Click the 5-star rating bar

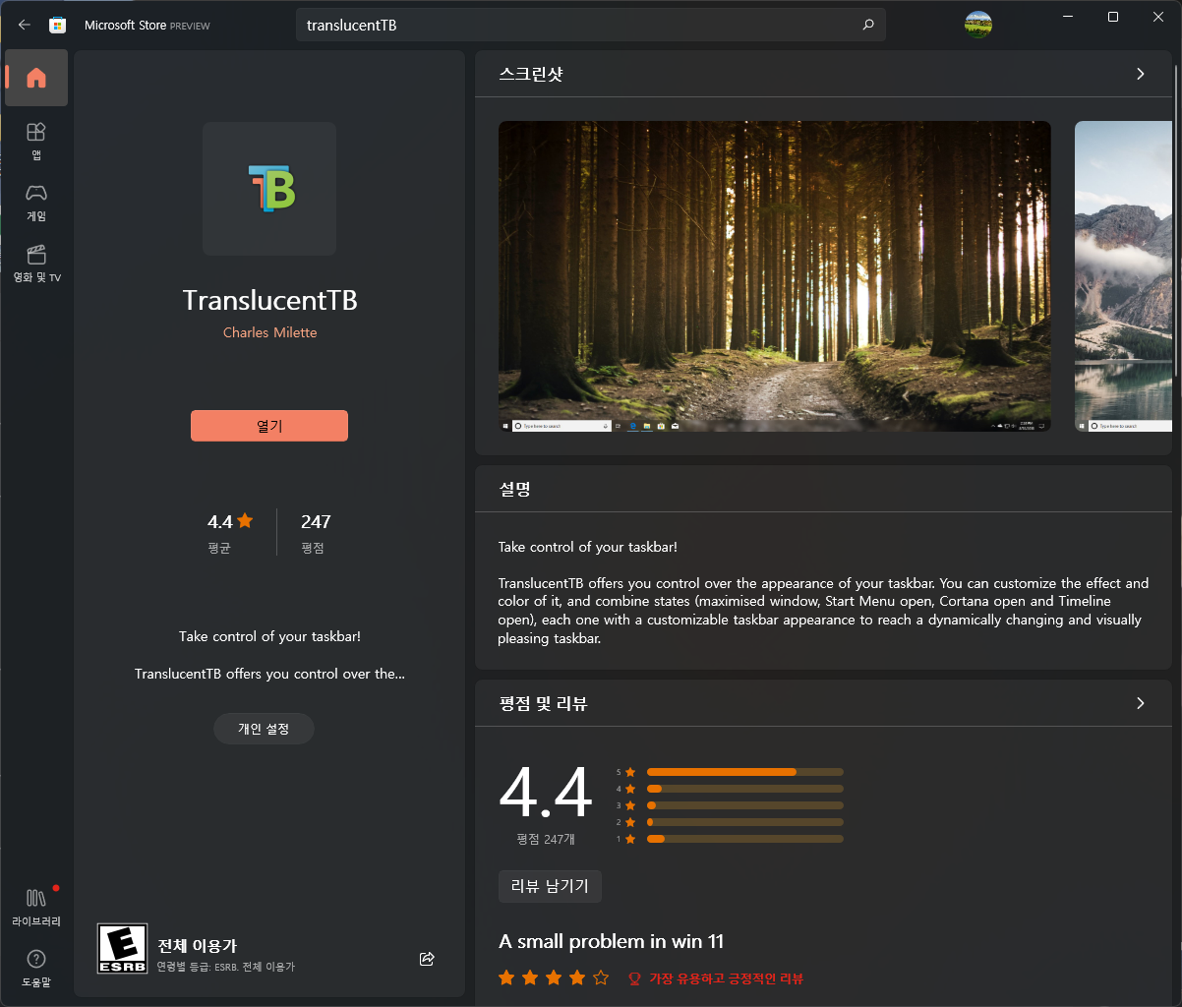pyautogui.click(x=745, y=772)
